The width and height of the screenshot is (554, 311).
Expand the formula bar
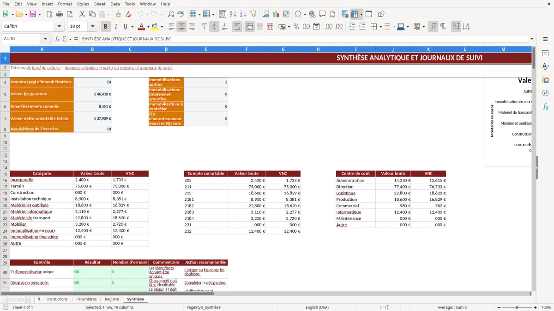tap(532, 39)
